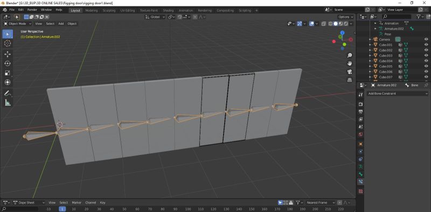431x212 pixels.
Task: Open the Scene properties tab
Action: 360,127
